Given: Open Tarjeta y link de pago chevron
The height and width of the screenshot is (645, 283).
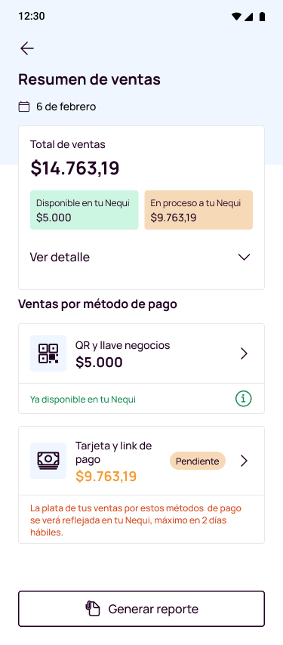Looking at the screenshot, I should 244,461.
